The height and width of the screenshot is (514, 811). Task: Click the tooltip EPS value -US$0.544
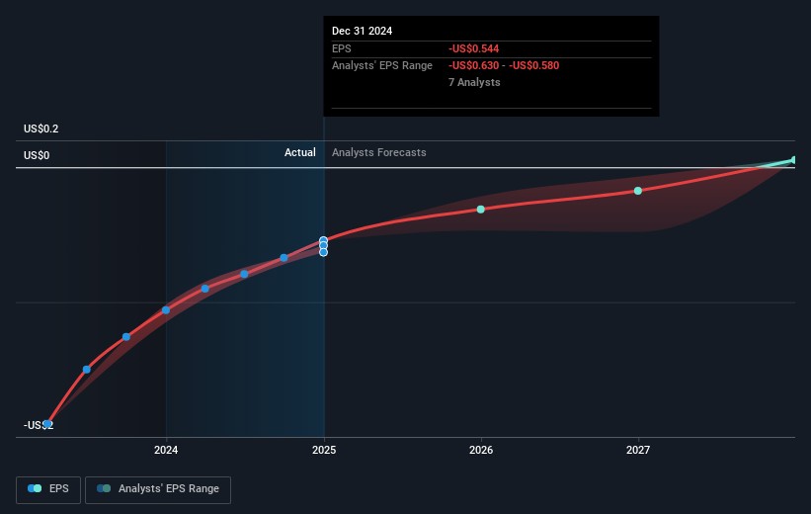point(474,48)
